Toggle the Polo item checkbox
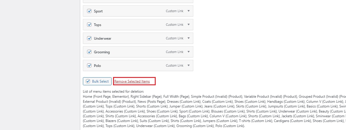This screenshot has width=346, height=130. 89,65
